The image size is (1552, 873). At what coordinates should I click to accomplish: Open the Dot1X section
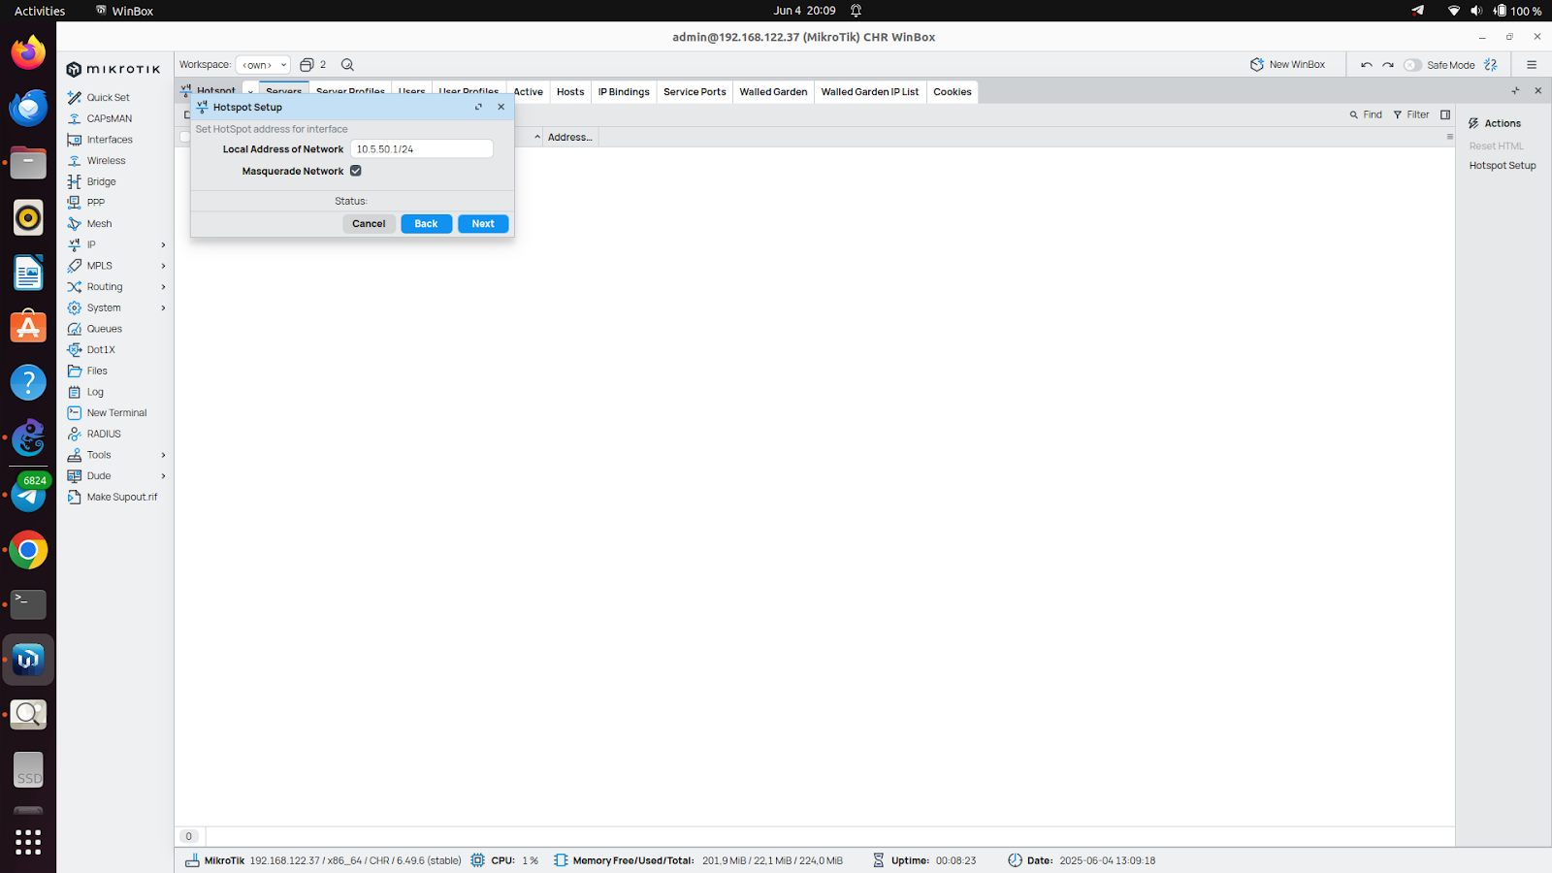click(x=101, y=350)
